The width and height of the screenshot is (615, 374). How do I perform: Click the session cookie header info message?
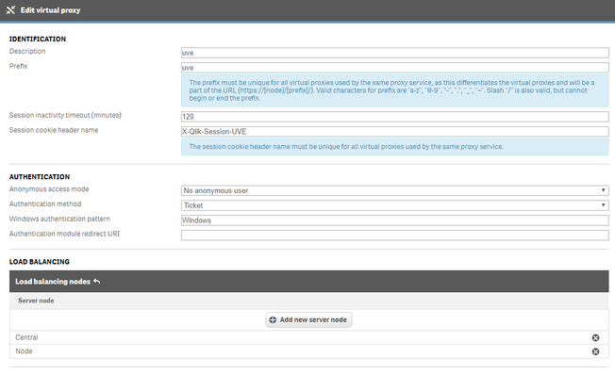[x=395, y=147]
